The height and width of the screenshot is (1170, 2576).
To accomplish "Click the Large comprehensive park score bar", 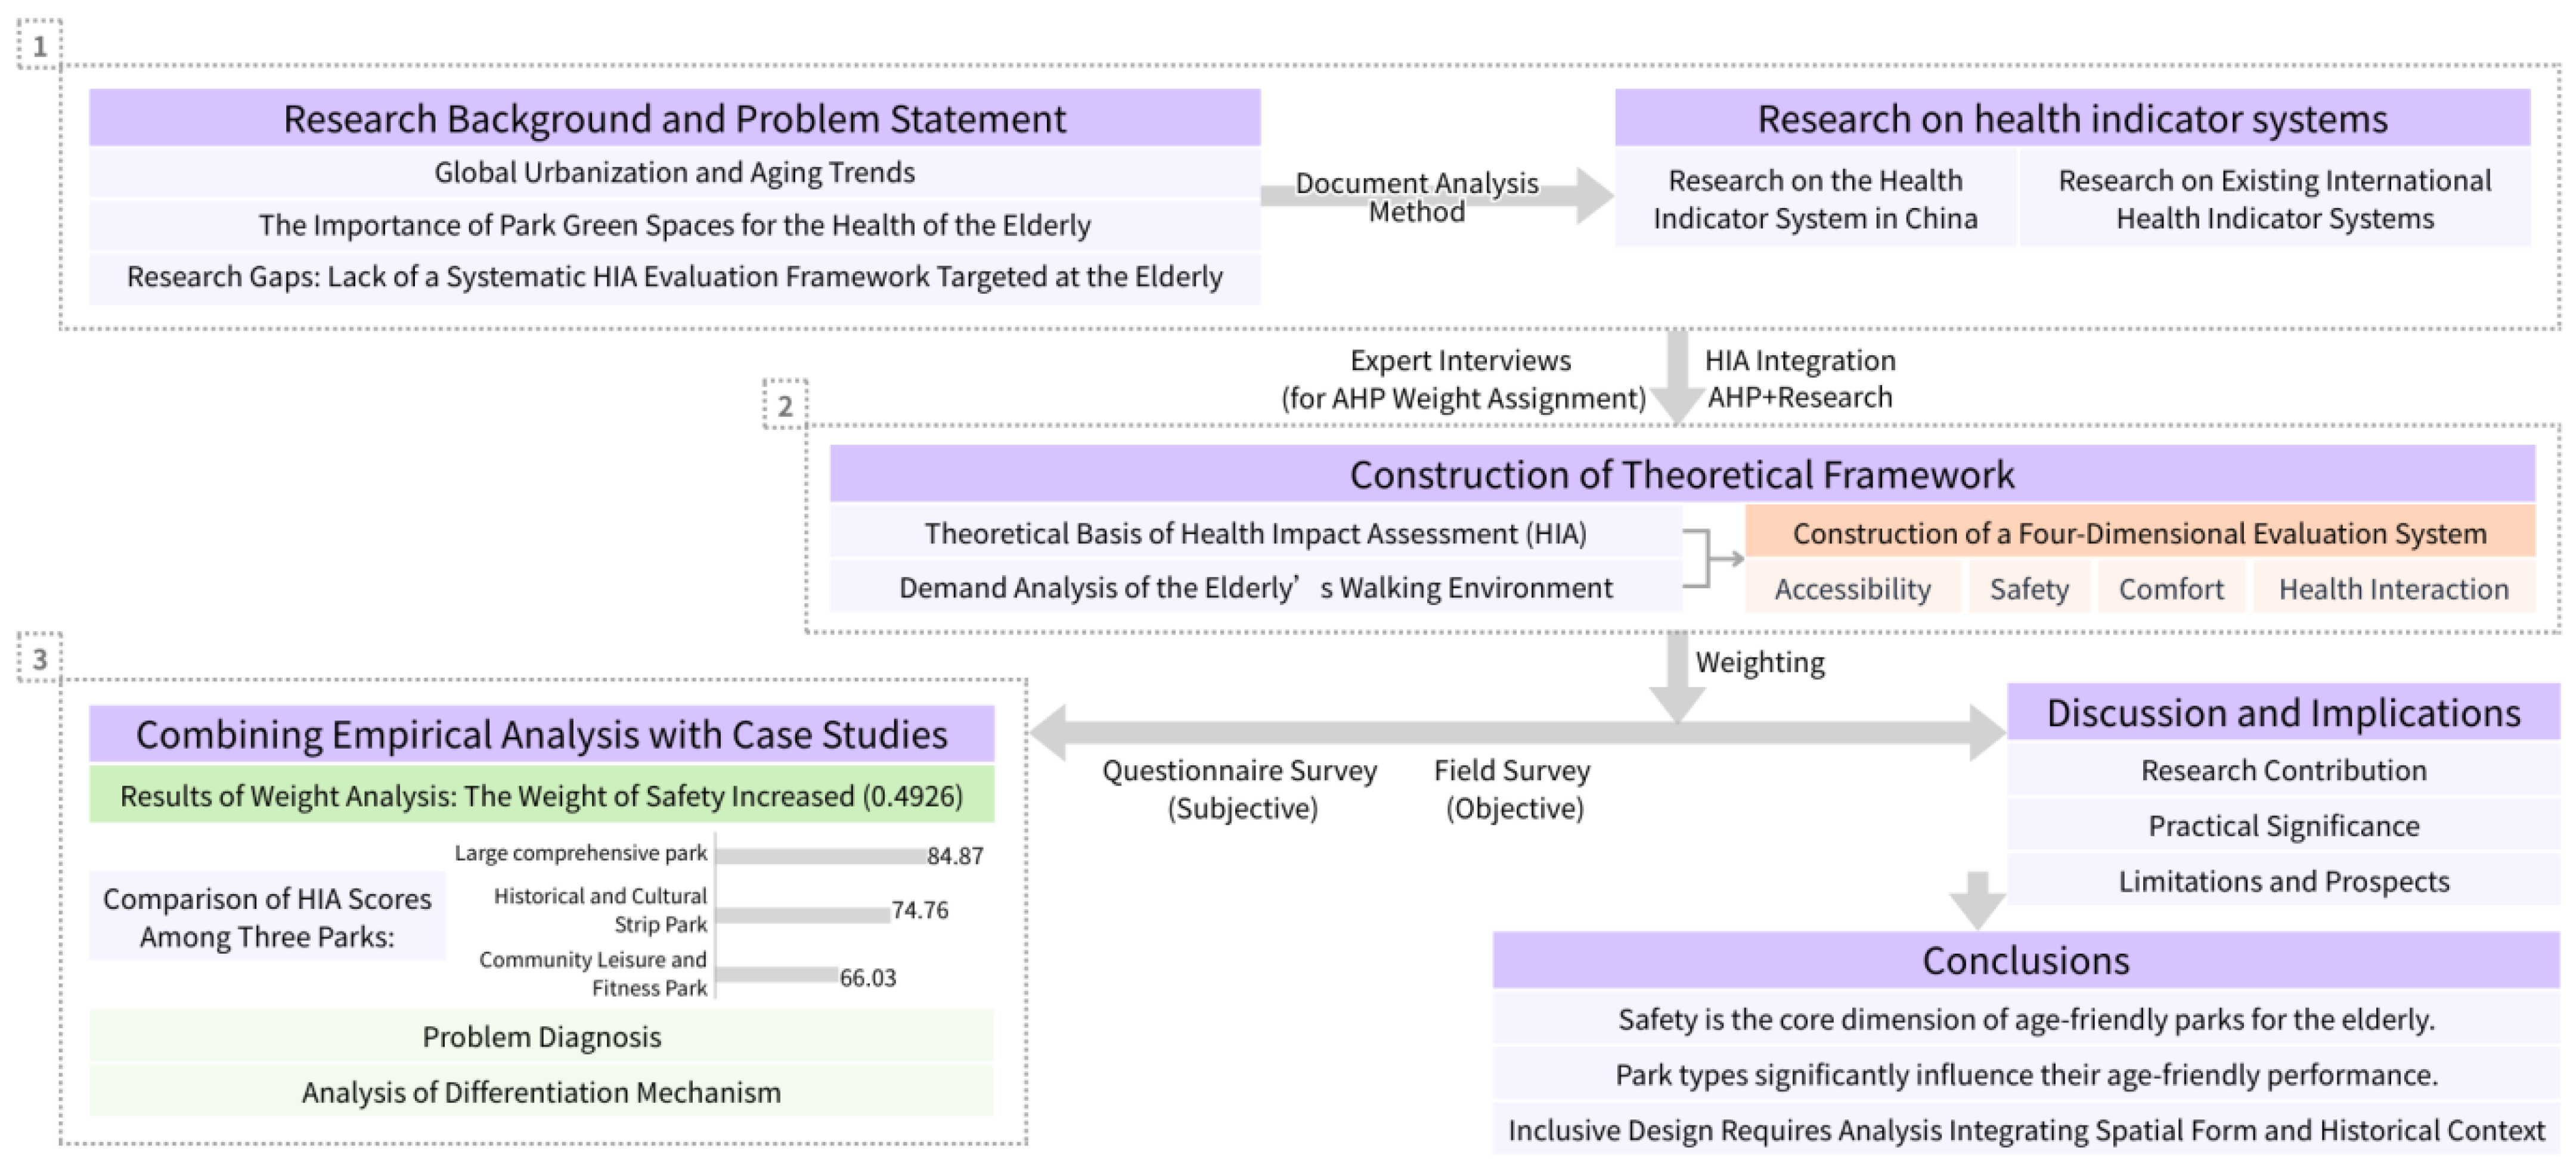I will [820, 855].
